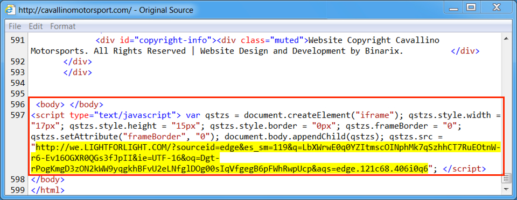
Task: Click line number 595
Action: click(18, 94)
